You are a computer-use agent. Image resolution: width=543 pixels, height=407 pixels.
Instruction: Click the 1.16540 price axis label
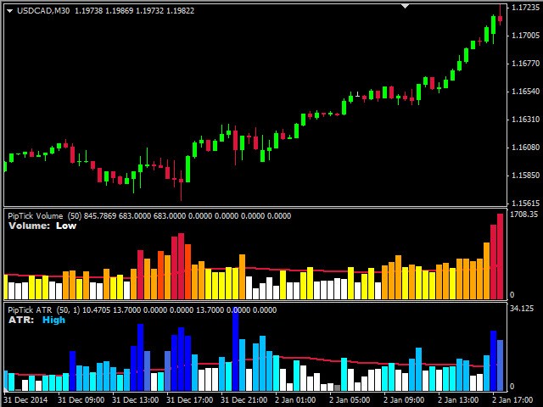pyautogui.click(x=523, y=92)
